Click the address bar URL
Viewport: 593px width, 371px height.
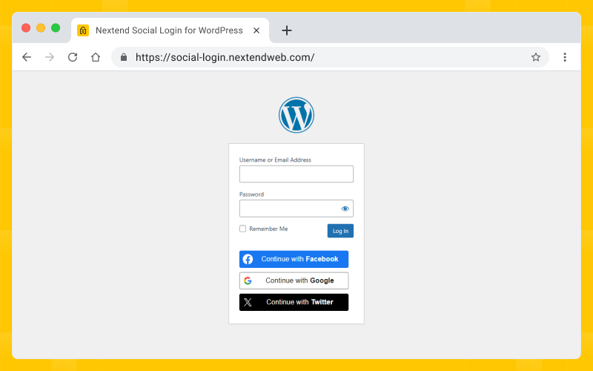[x=225, y=57]
